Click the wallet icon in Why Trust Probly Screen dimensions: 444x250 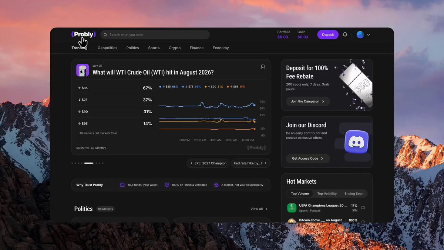(122, 185)
